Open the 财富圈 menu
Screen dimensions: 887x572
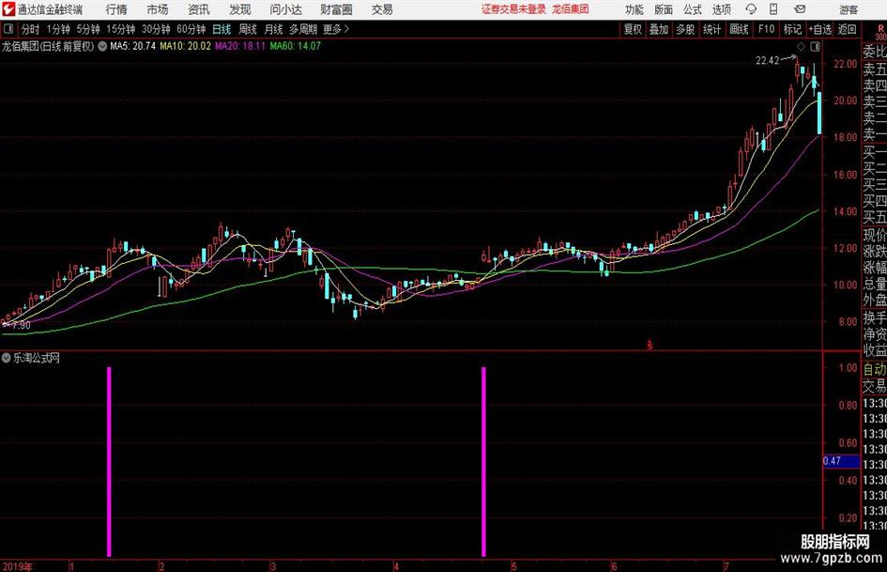point(336,9)
